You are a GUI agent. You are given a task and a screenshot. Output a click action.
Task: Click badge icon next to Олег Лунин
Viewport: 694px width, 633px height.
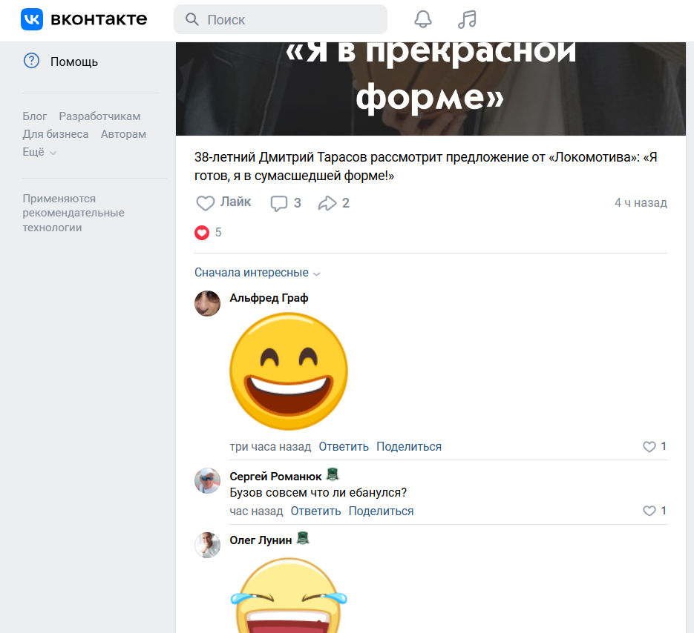click(x=303, y=538)
